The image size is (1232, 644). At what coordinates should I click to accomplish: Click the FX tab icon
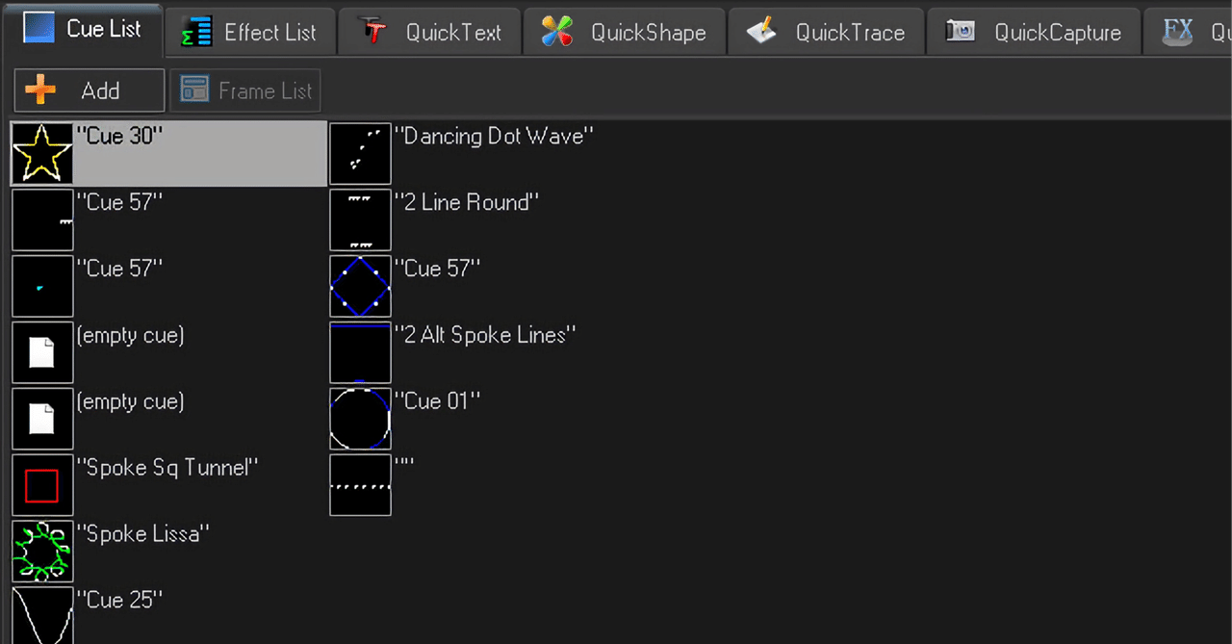[1177, 31]
